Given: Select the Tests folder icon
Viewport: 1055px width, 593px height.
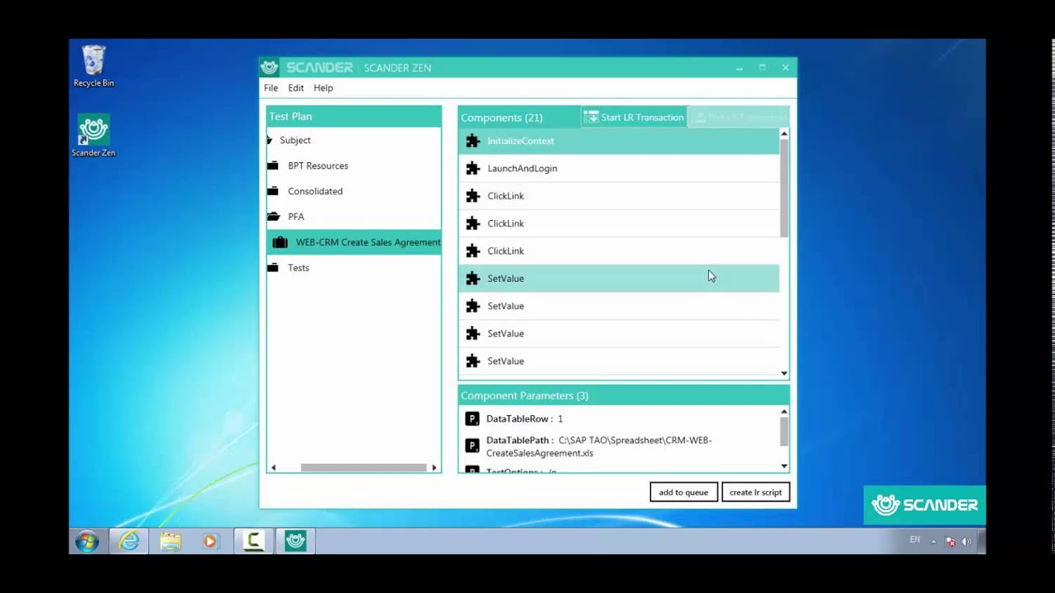Looking at the screenshot, I should (x=273, y=268).
